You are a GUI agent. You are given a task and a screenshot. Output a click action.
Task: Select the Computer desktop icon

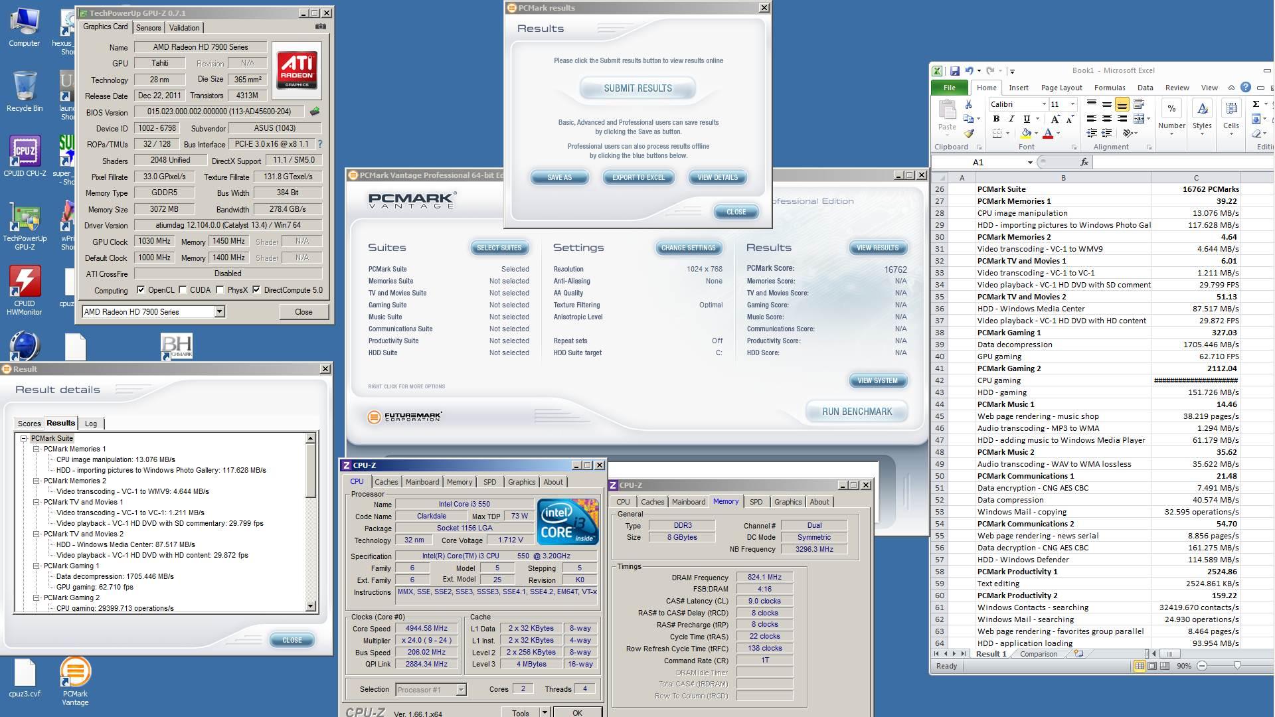[25, 27]
